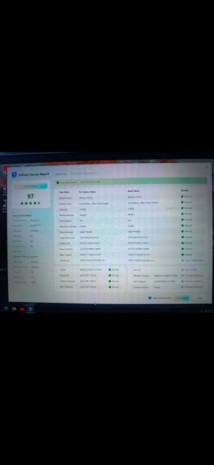This screenshot has width=214, height=465.
Task: Click the green status icon for Wi-Fi Address
Action: click(110, 287)
